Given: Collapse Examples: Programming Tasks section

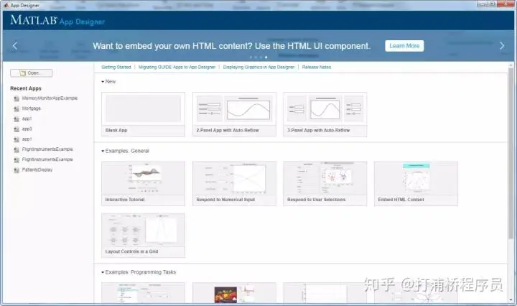Looking at the screenshot, I should (103, 272).
